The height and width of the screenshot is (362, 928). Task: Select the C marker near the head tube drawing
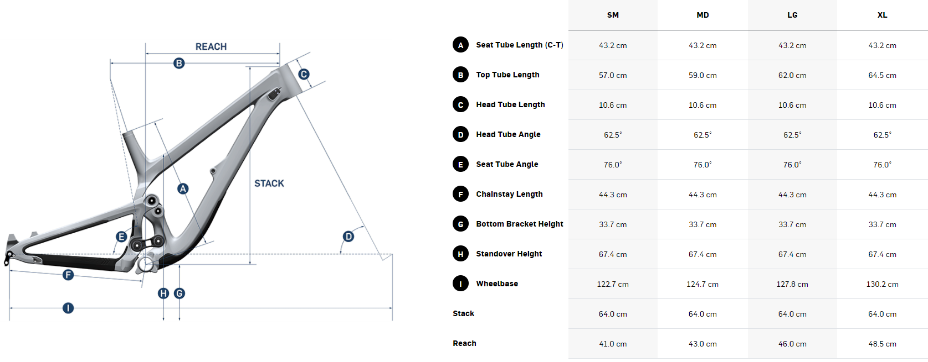[x=304, y=74]
